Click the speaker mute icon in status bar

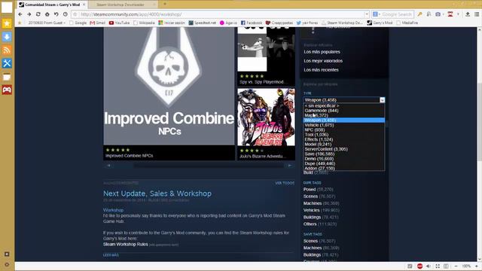pos(429,266)
